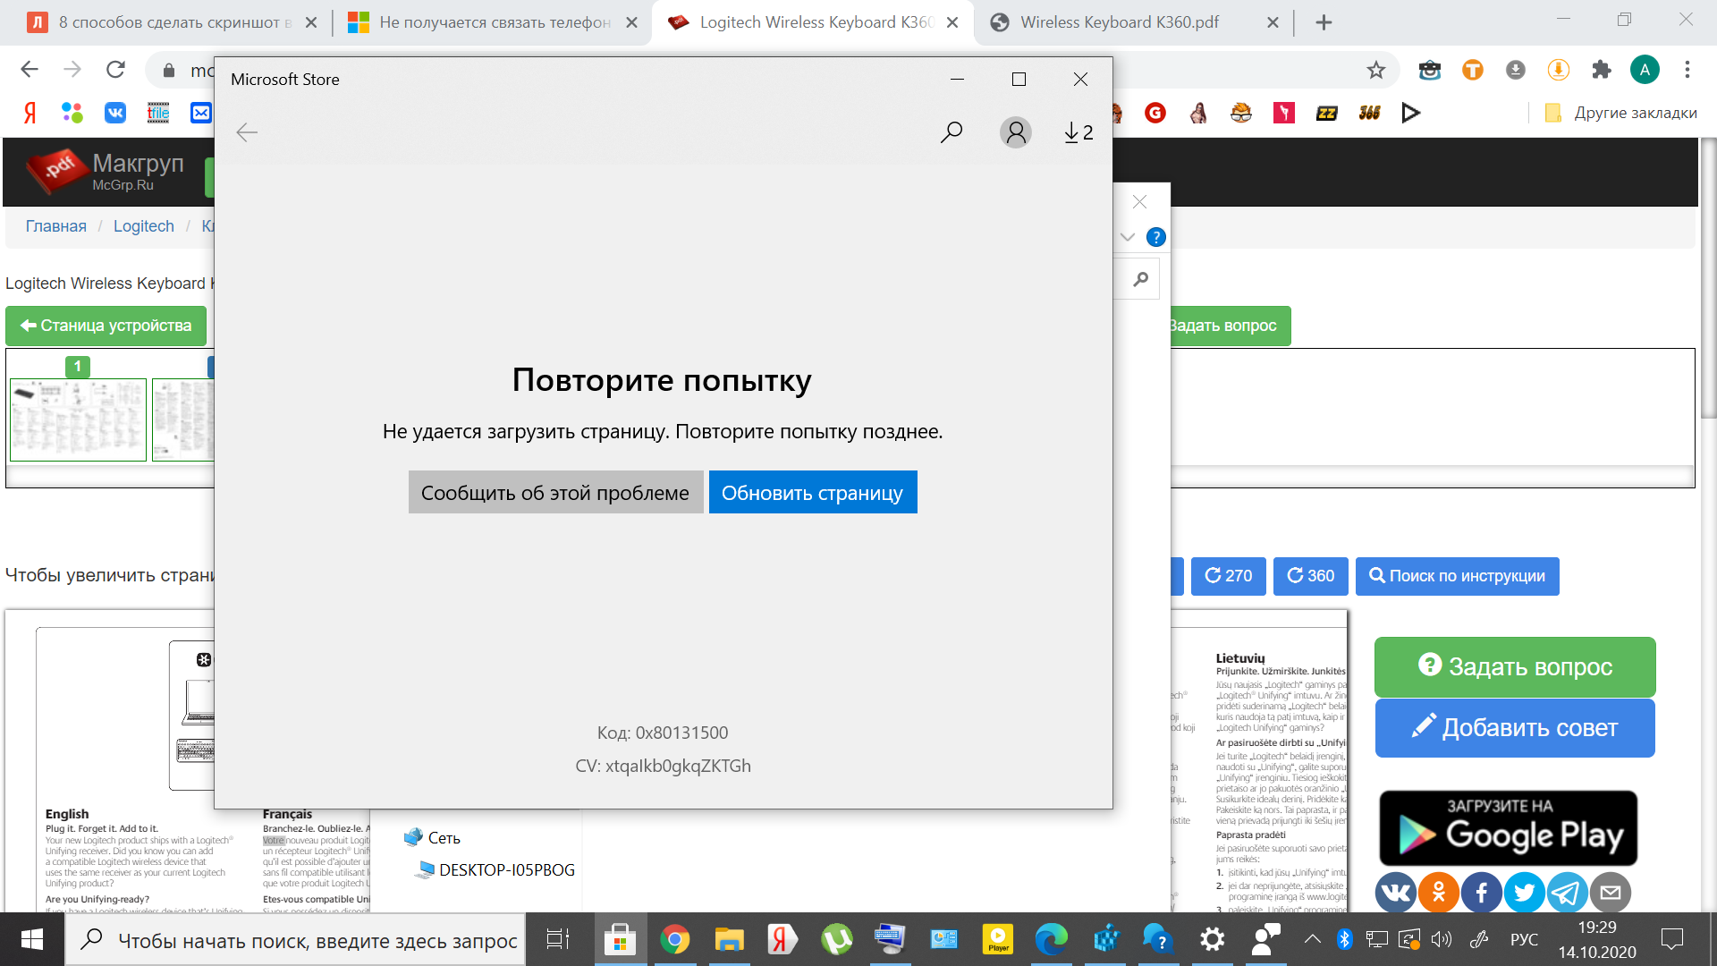Rotate the manual page by 360 degrees
Image resolution: width=1717 pixels, height=966 pixels.
(x=1311, y=576)
